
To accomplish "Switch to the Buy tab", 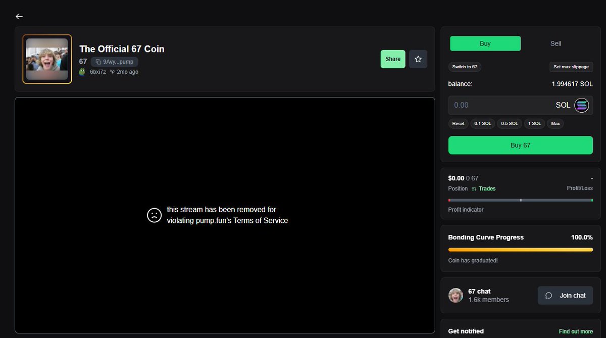I will point(485,43).
